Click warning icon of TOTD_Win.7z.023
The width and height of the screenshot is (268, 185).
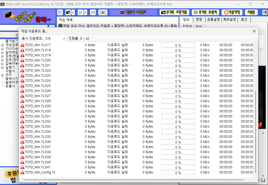click(x=22, y=76)
